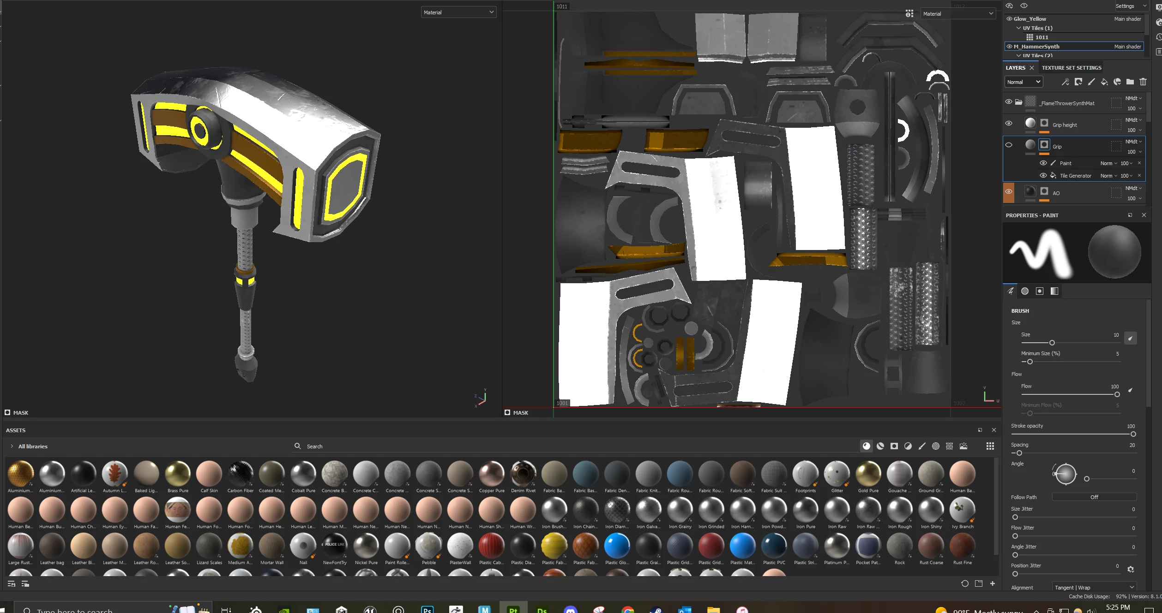Switch to Texture Set Settings tab
The height and width of the screenshot is (613, 1162).
pyautogui.click(x=1072, y=68)
